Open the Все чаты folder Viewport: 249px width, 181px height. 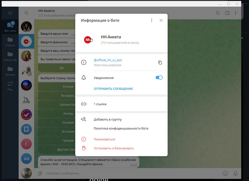click(10, 27)
